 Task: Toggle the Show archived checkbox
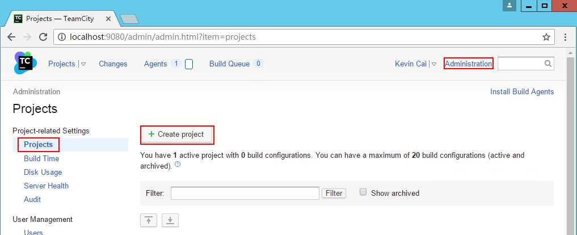click(363, 192)
